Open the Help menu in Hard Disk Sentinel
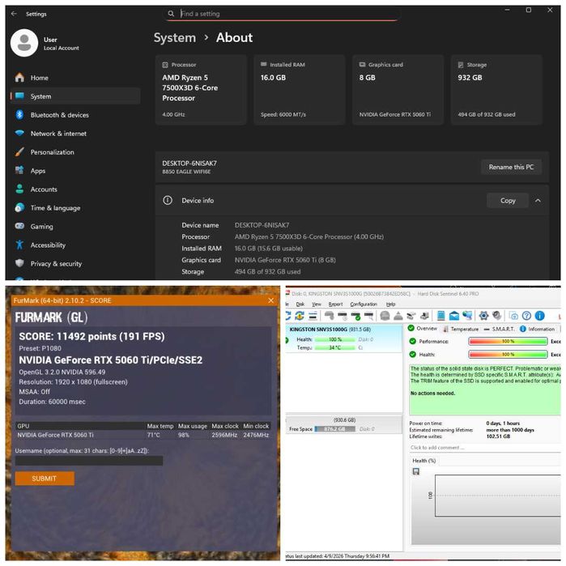Screen dimensions: 566x566 (x=390, y=304)
